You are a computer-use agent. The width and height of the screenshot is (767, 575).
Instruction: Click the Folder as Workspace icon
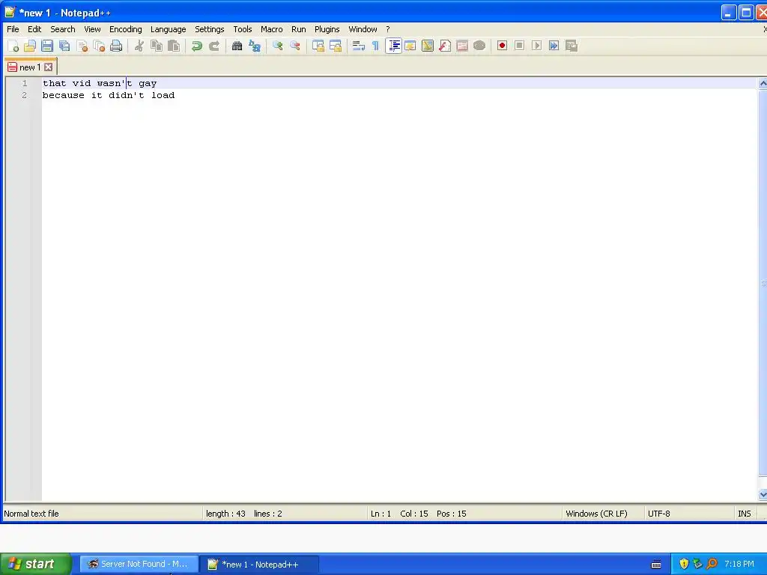[462, 46]
